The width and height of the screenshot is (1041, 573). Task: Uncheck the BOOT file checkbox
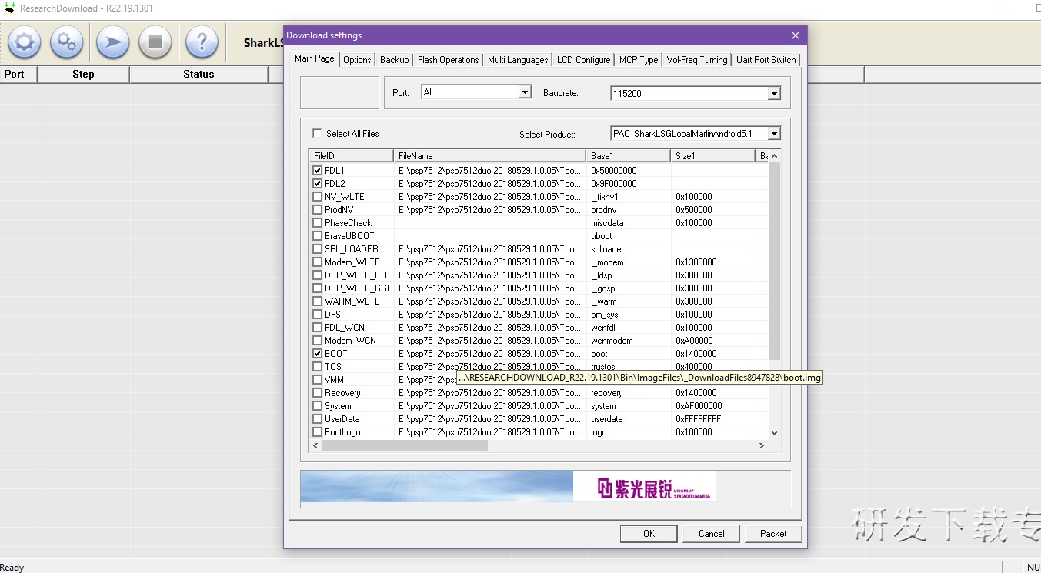tap(318, 354)
